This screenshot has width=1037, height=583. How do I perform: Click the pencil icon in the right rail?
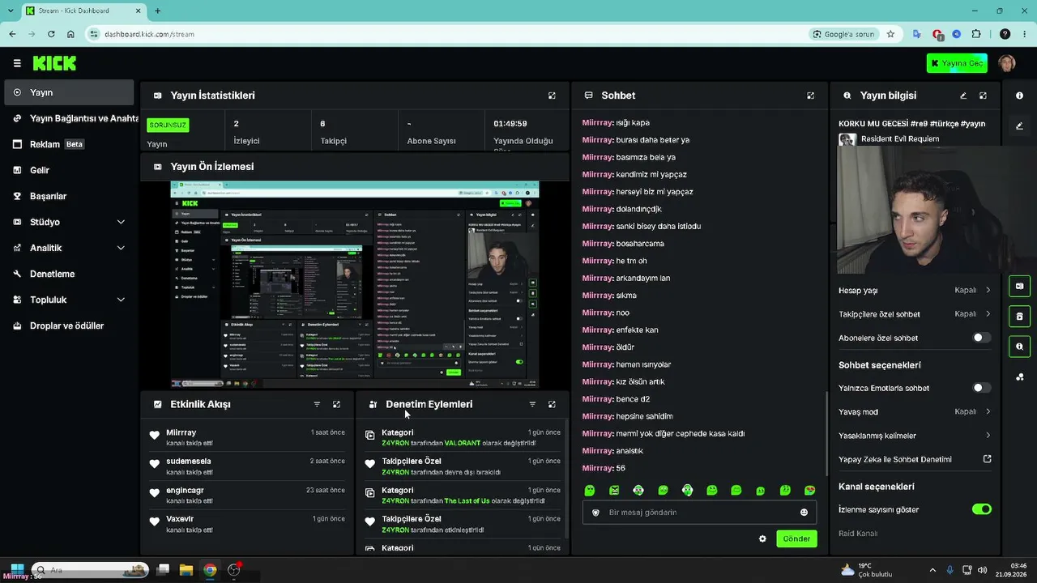[1019, 126]
